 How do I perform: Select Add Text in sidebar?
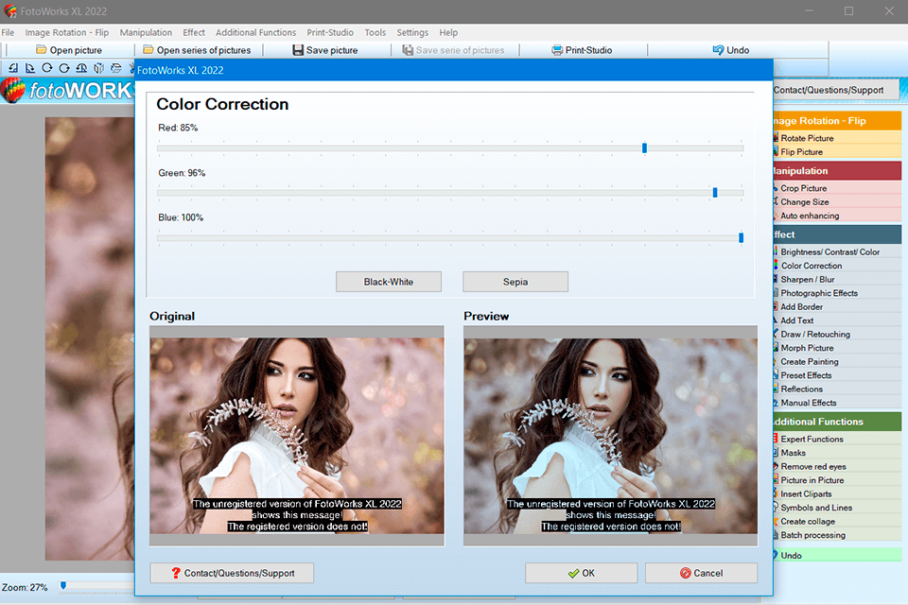click(x=837, y=320)
